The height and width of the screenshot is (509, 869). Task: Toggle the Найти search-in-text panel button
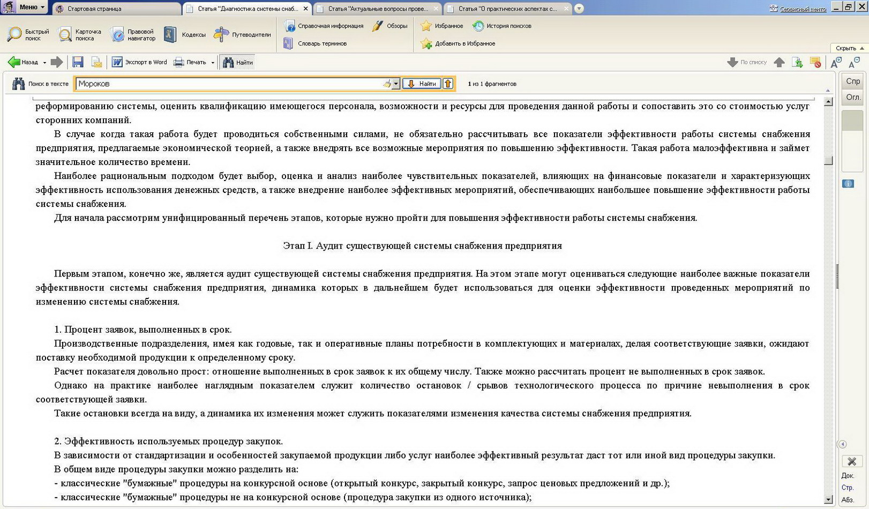click(x=237, y=62)
